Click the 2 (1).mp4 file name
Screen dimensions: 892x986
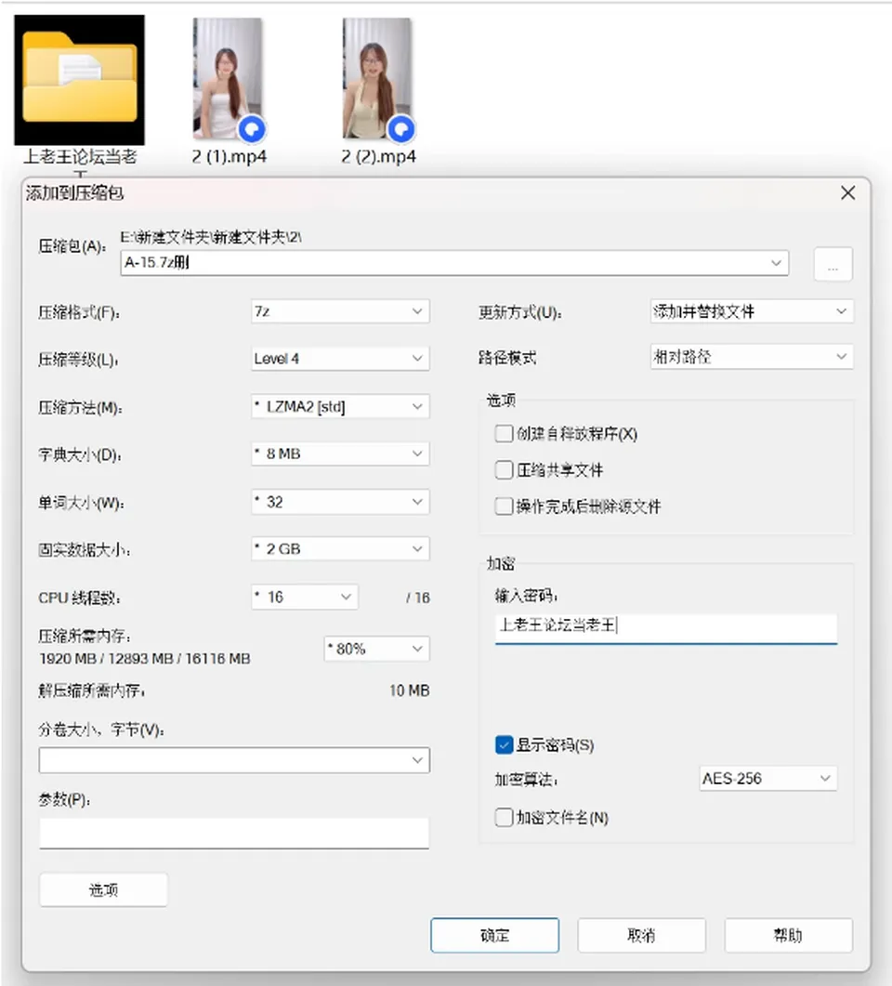(229, 156)
